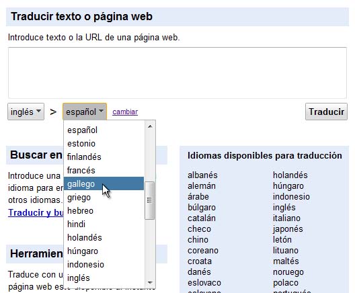Screen dimensions: 355x293
Task: Click inglés in available languages panel
Action: (x=284, y=208)
